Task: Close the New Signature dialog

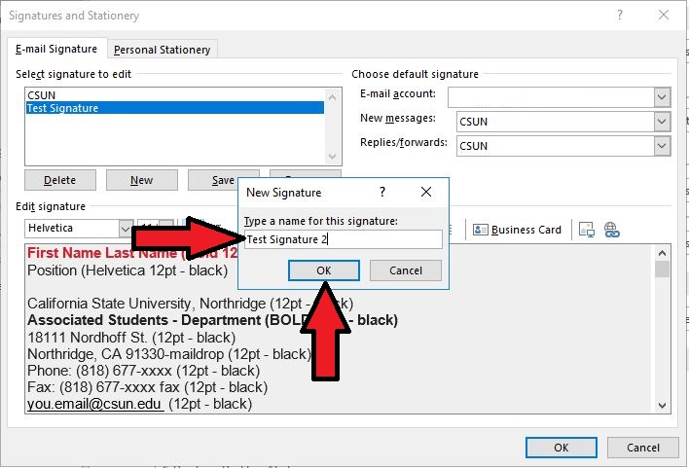Action: click(x=425, y=193)
